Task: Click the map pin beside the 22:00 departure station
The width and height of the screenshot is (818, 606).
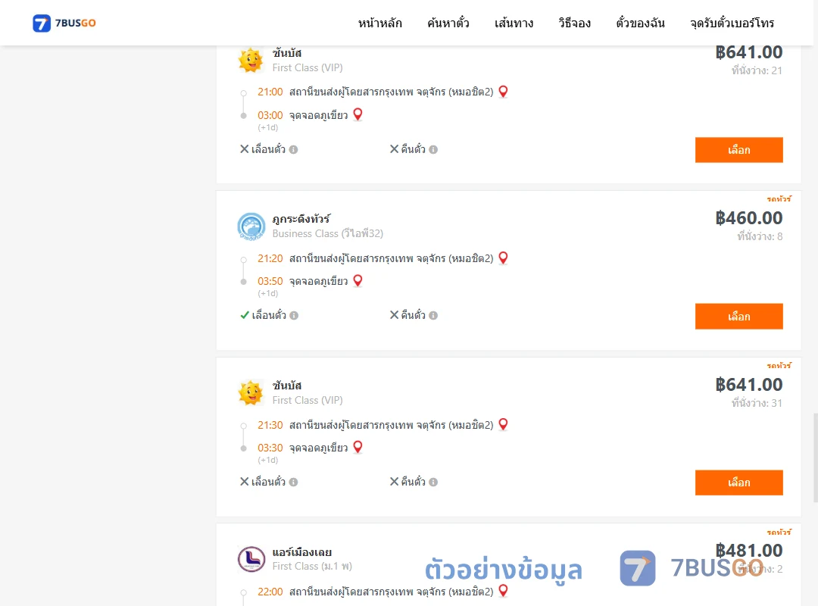Action: coord(504,591)
